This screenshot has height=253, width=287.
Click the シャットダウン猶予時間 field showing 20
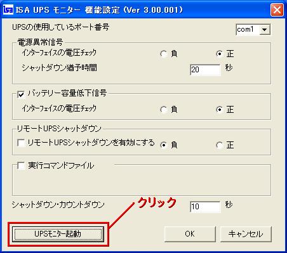coord(205,70)
